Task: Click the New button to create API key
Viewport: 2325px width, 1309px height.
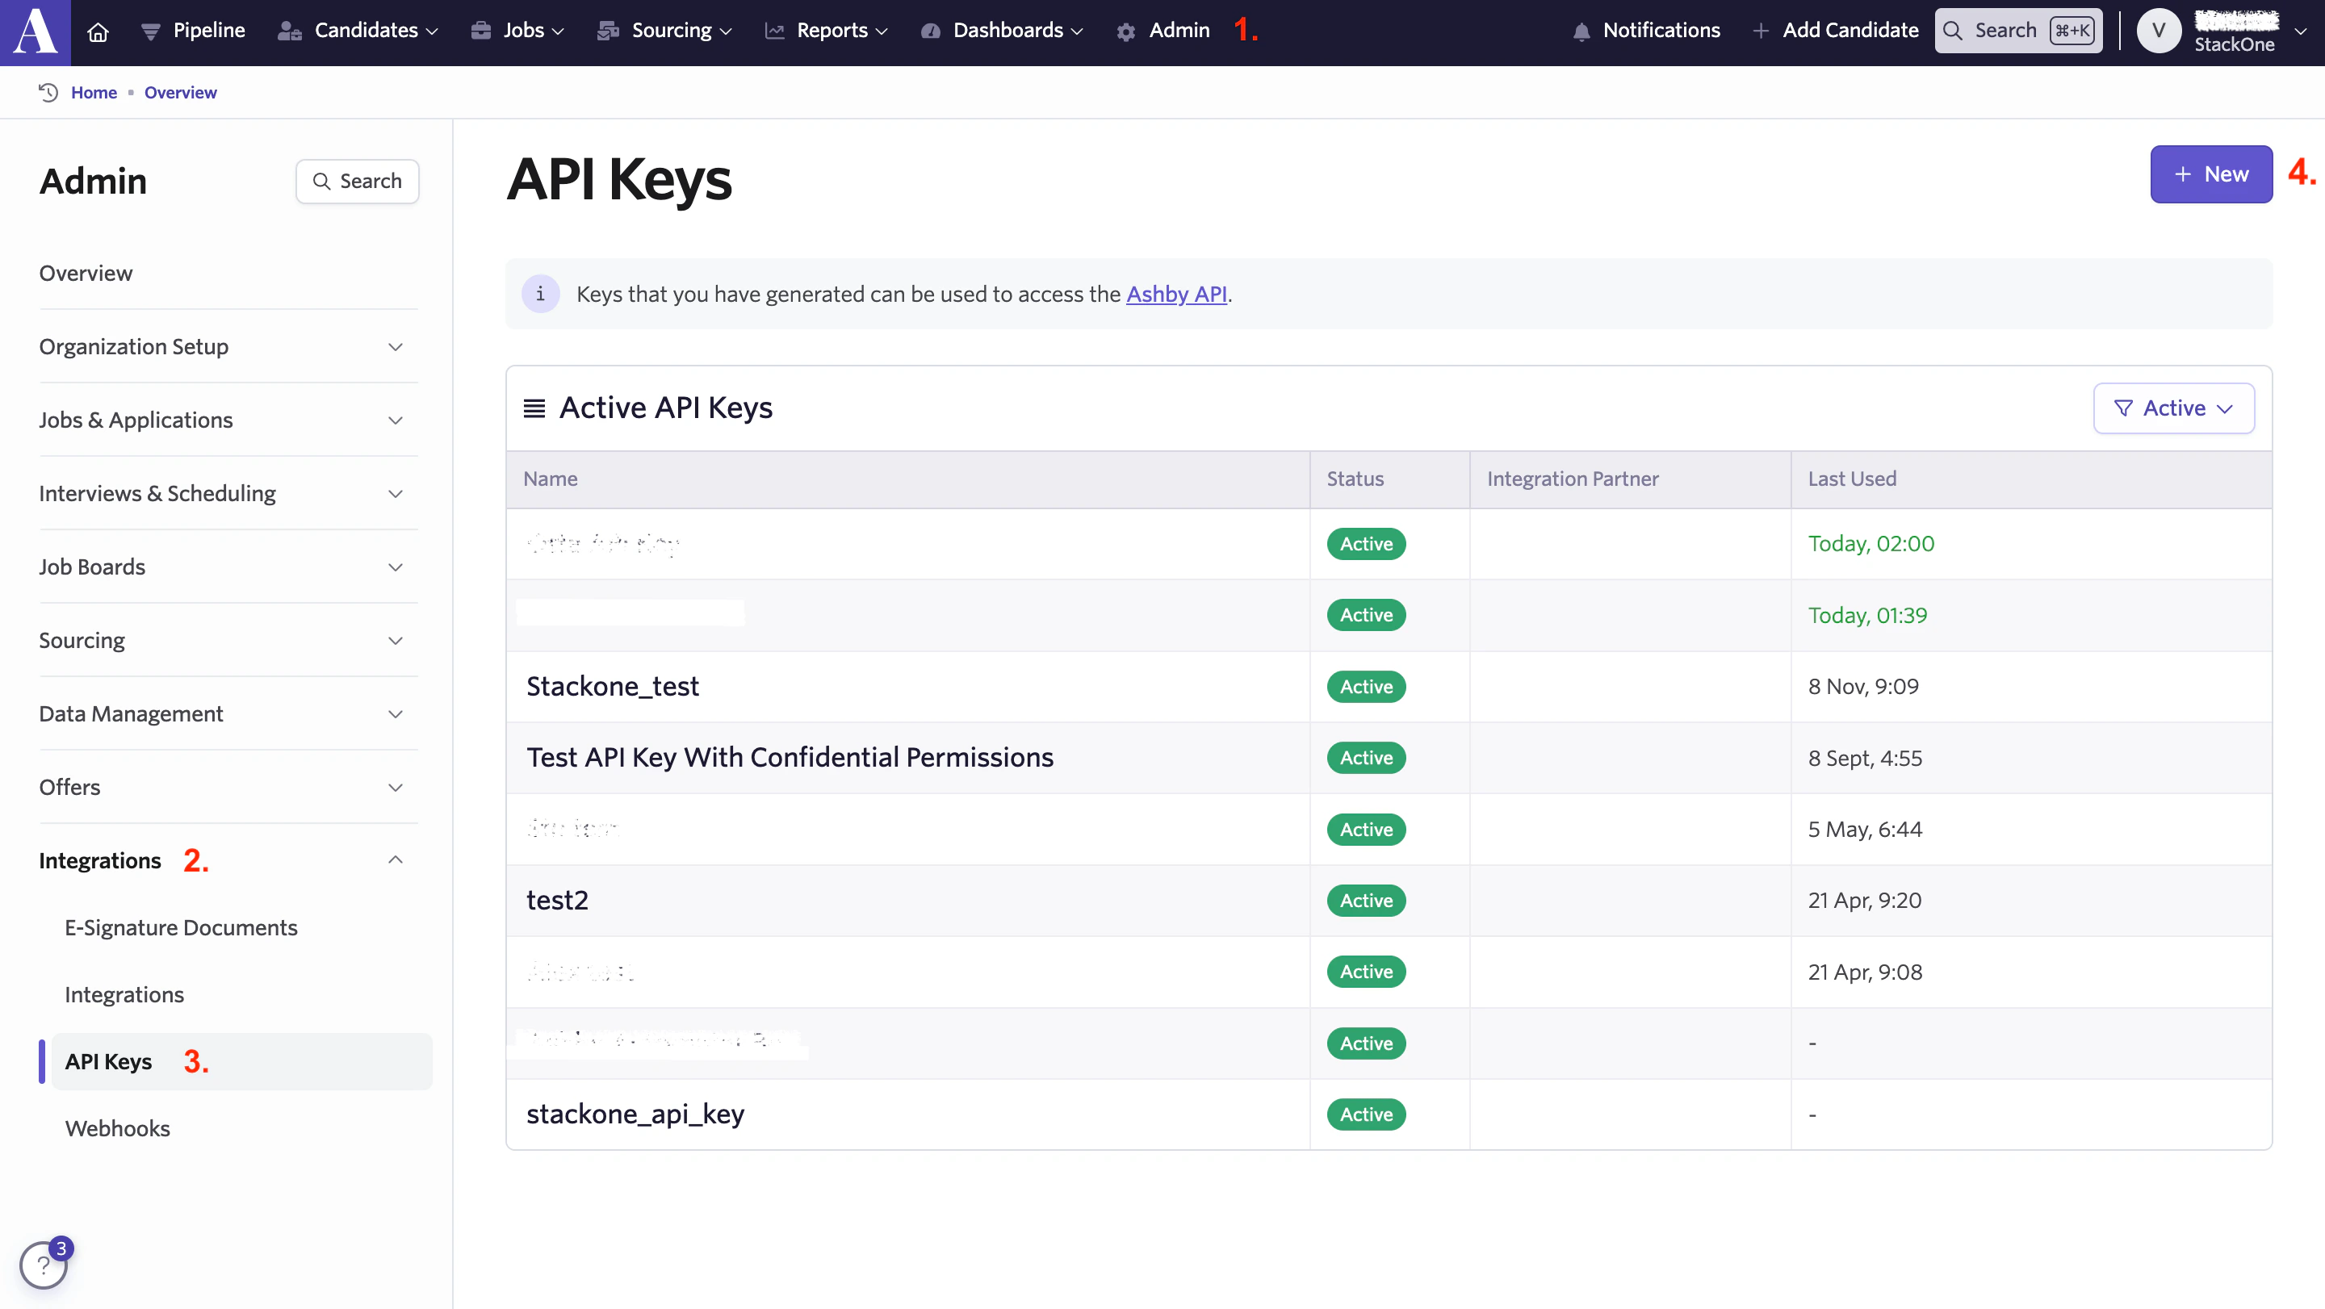Action: [x=2211, y=174]
